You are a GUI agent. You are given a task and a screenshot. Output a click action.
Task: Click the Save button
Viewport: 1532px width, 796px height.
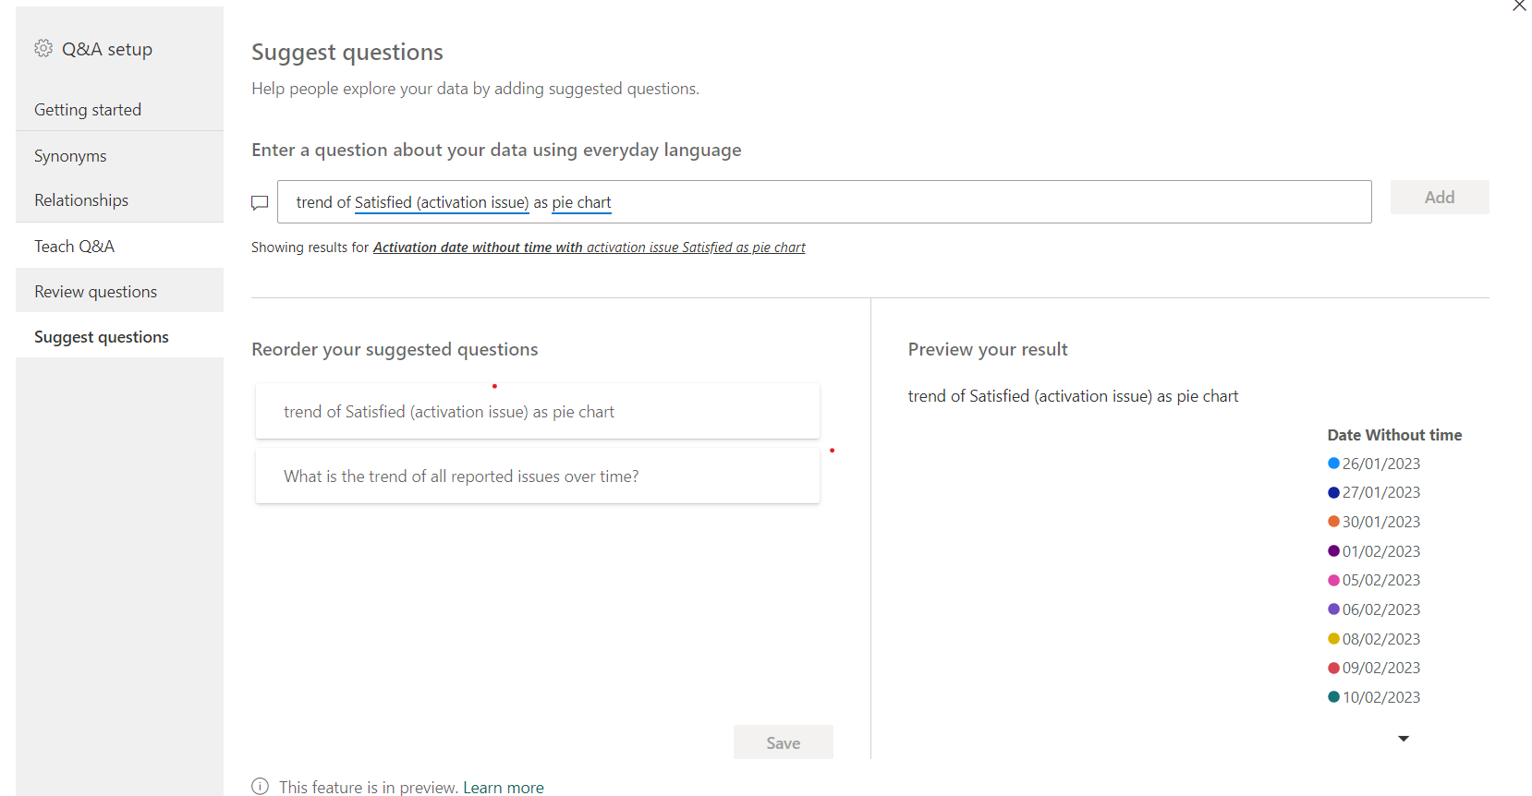point(784,742)
